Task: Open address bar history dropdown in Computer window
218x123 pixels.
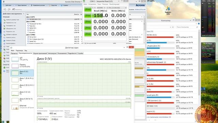Action: click(170, 27)
